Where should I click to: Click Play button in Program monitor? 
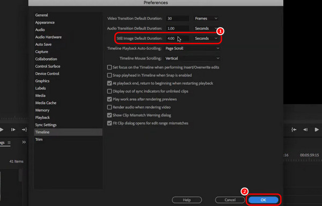point(317,130)
